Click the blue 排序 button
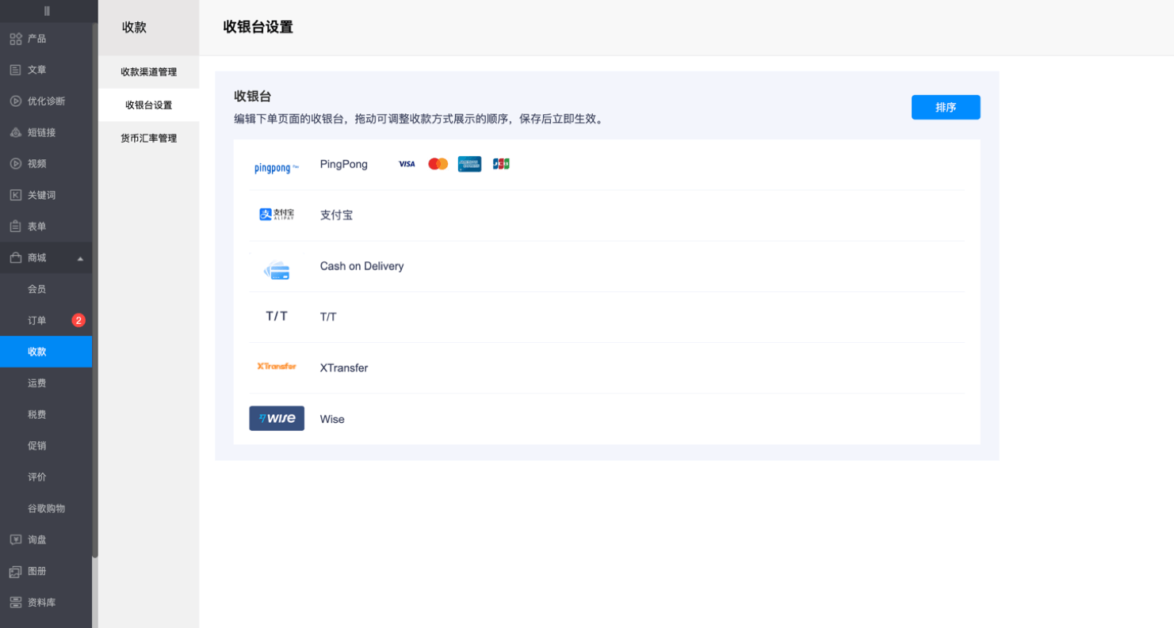 click(x=945, y=108)
